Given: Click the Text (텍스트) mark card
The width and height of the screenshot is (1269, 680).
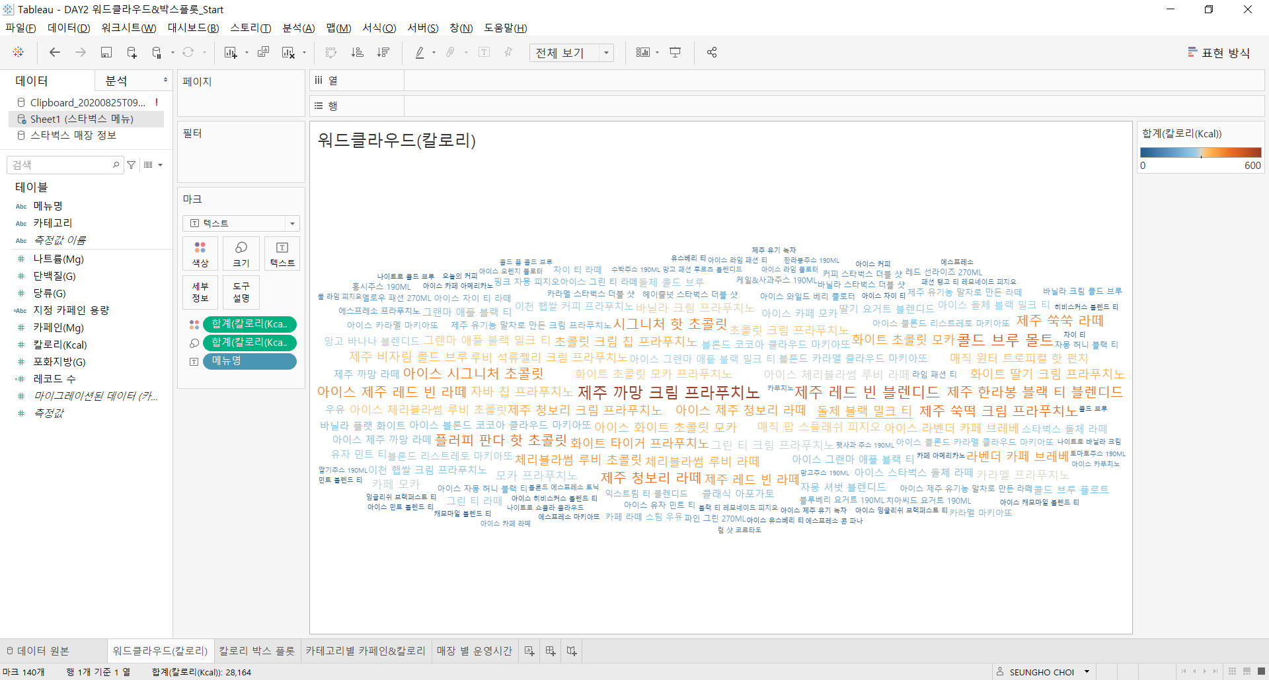Looking at the screenshot, I should point(282,254).
